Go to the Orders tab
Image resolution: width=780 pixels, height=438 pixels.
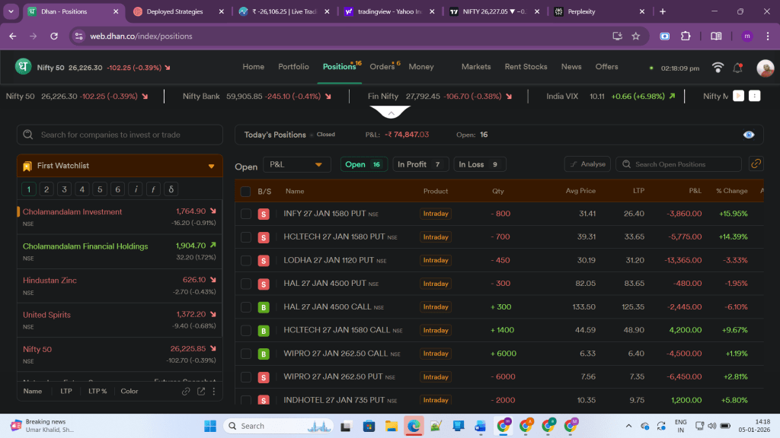[x=382, y=67]
